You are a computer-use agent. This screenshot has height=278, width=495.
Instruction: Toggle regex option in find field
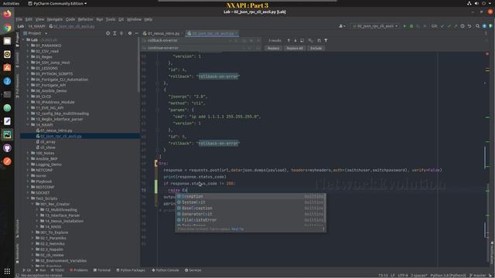tap(258, 41)
